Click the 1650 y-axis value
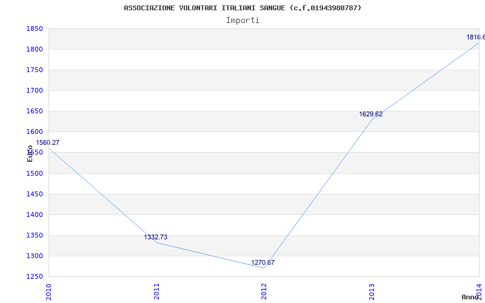This screenshot has height=303, width=485. point(35,112)
